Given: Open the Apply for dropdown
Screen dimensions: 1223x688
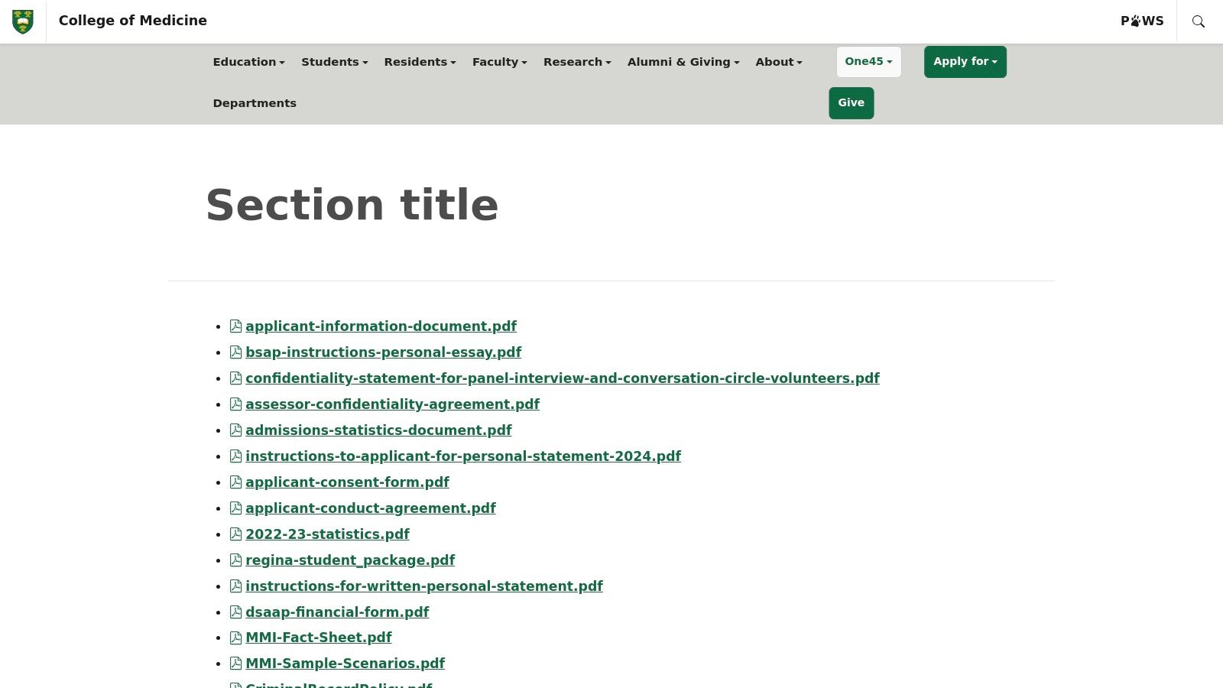Looking at the screenshot, I should [x=965, y=61].
